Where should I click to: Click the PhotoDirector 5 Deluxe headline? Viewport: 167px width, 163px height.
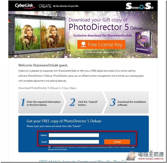pos(105,27)
